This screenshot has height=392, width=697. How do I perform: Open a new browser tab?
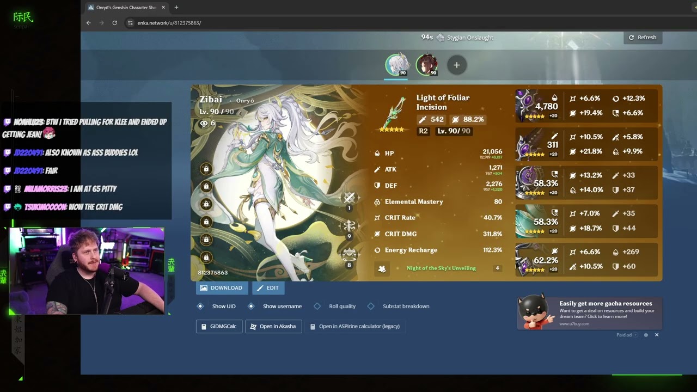click(176, 8)
